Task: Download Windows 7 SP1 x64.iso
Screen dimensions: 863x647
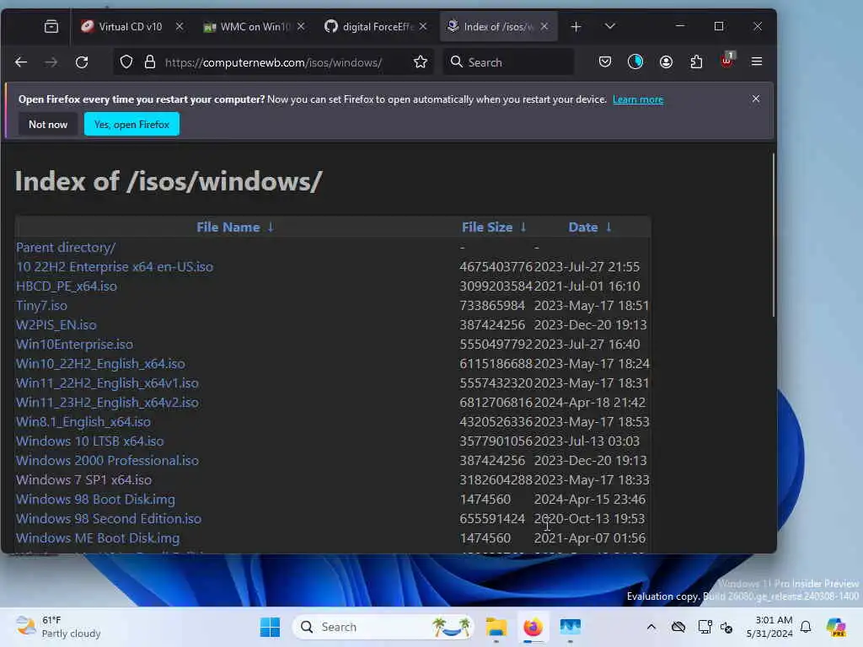Action: [x=83, y=479]
